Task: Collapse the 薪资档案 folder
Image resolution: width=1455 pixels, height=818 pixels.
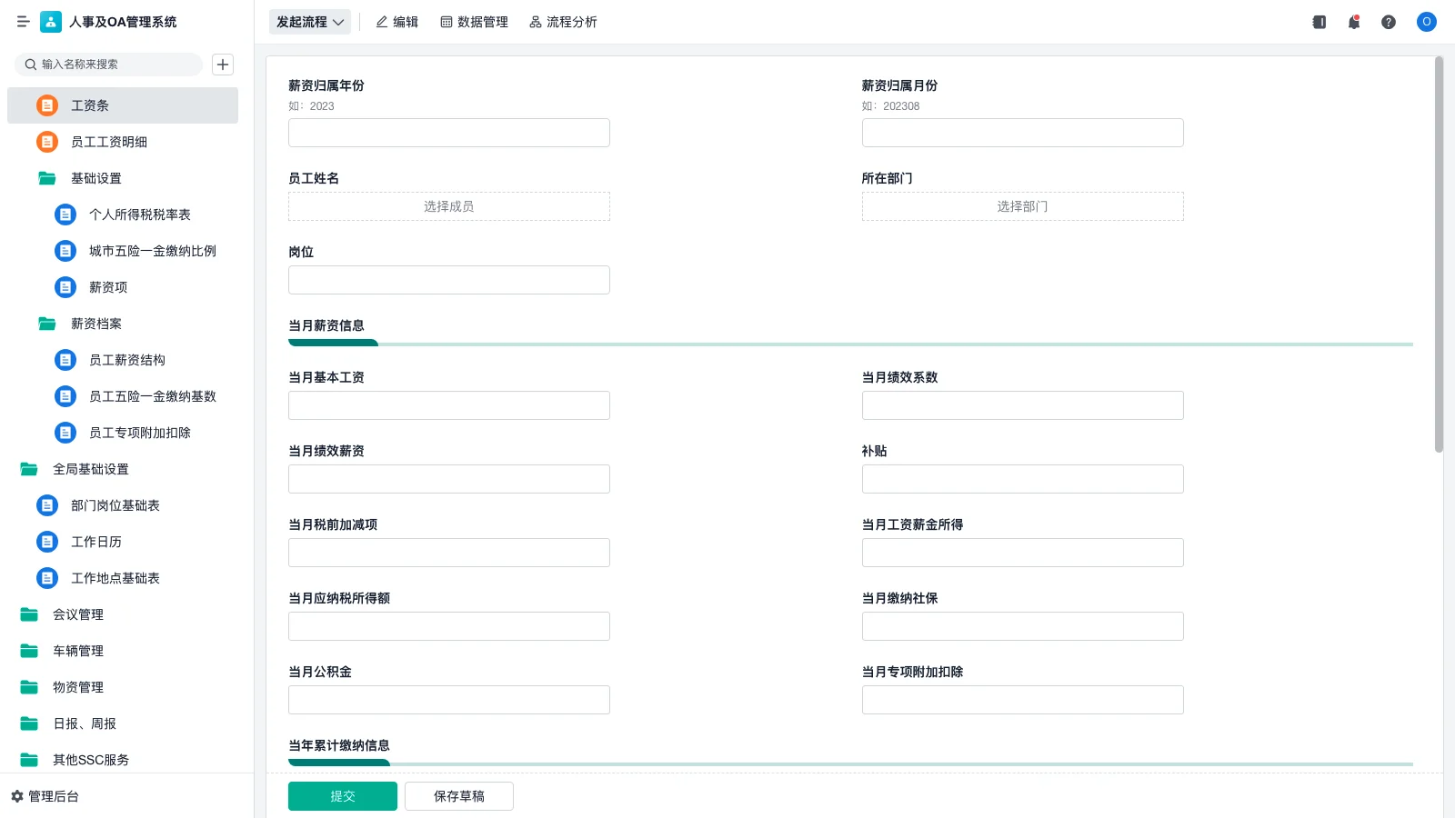Action: [x=47, y=324]
